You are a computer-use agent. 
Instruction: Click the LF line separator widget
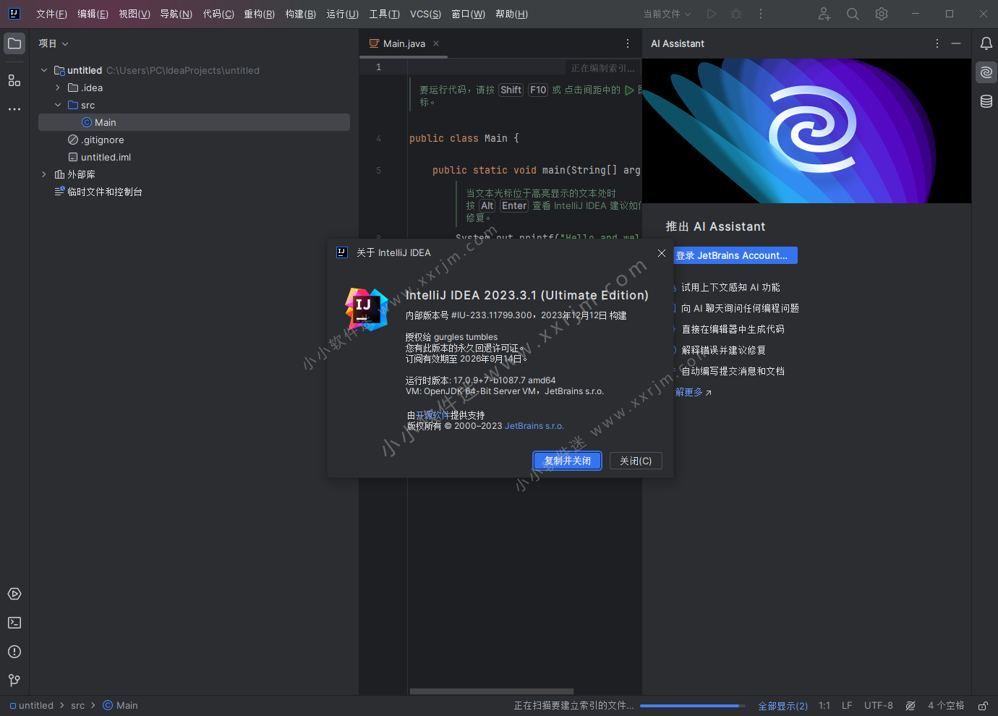point(847,706)
